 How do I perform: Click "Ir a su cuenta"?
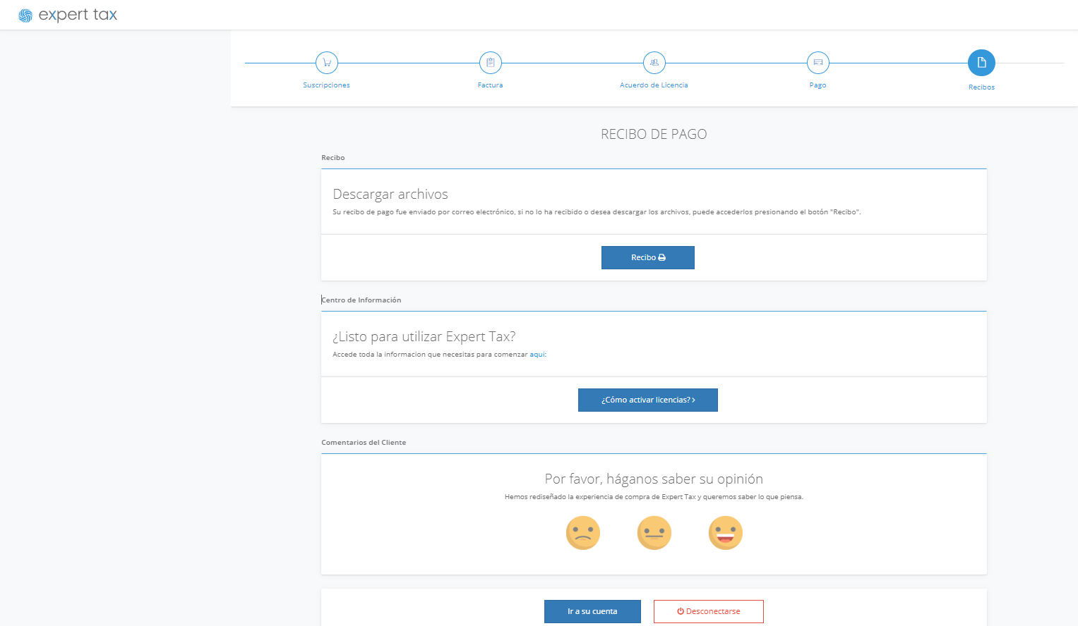pyautogui.click(x=592, y=611)
